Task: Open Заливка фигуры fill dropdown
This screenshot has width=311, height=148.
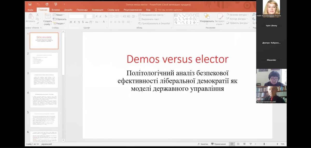Action: click(x=237, y=15)
